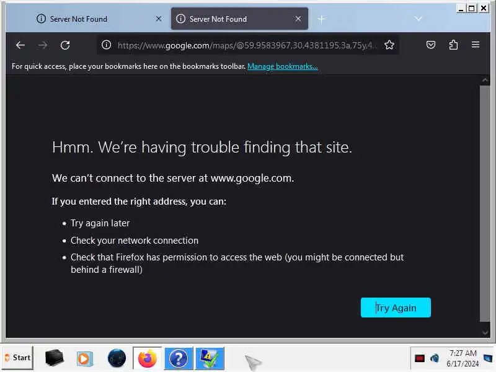Viewport: 496px width, 372px height.
Task: Launch the media player taskbar icon
Action: [x=84, y=359]
